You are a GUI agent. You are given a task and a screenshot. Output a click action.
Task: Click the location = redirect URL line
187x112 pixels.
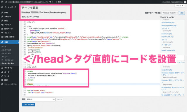click(42, 76)
